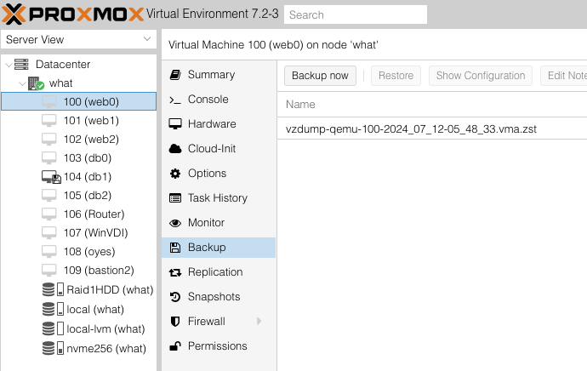Click the Replication arrows icon
Image resolution: width=587 pixels, height=371 pixels.
click(x=175, y=272)
